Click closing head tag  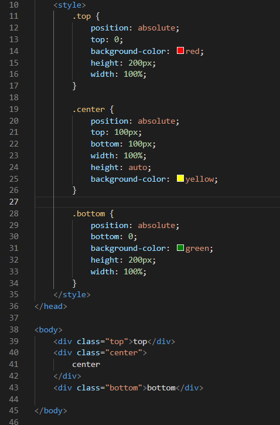pos(51,306)
